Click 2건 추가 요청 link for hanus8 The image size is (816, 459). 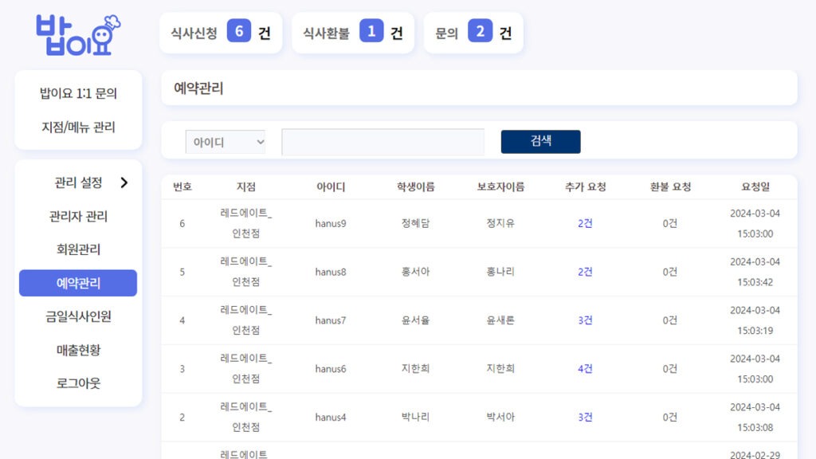pos(585,272)
